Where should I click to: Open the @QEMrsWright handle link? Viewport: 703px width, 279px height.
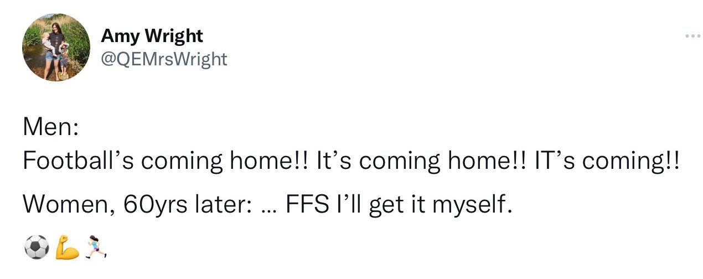pos(164,59)
